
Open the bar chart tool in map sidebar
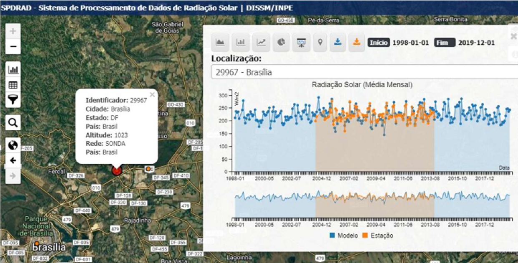click(x=13, y=70)
